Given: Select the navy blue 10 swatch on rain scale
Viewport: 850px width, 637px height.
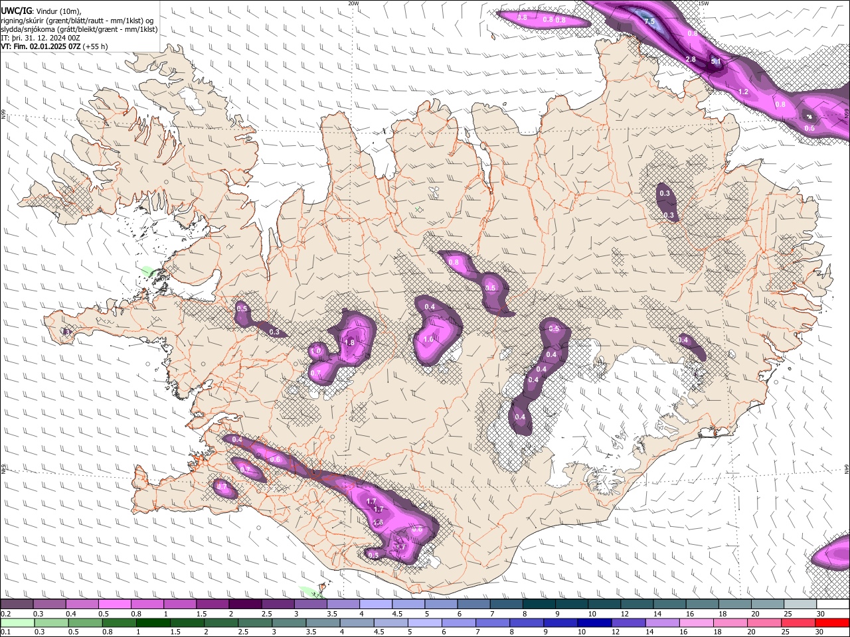Looking at the screenshot, I should (x=594, y=623).
